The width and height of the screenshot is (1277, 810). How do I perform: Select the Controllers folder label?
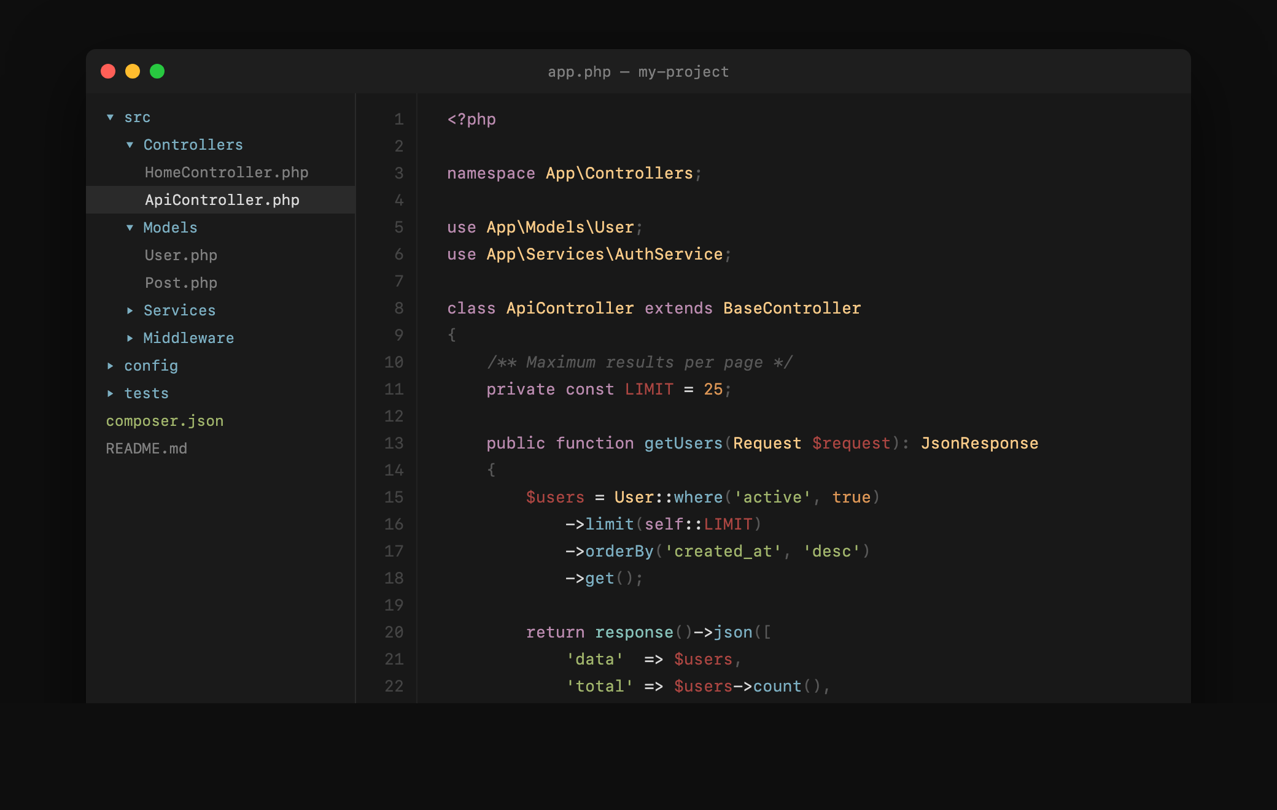pyautogui.click(x=193, y=145)
